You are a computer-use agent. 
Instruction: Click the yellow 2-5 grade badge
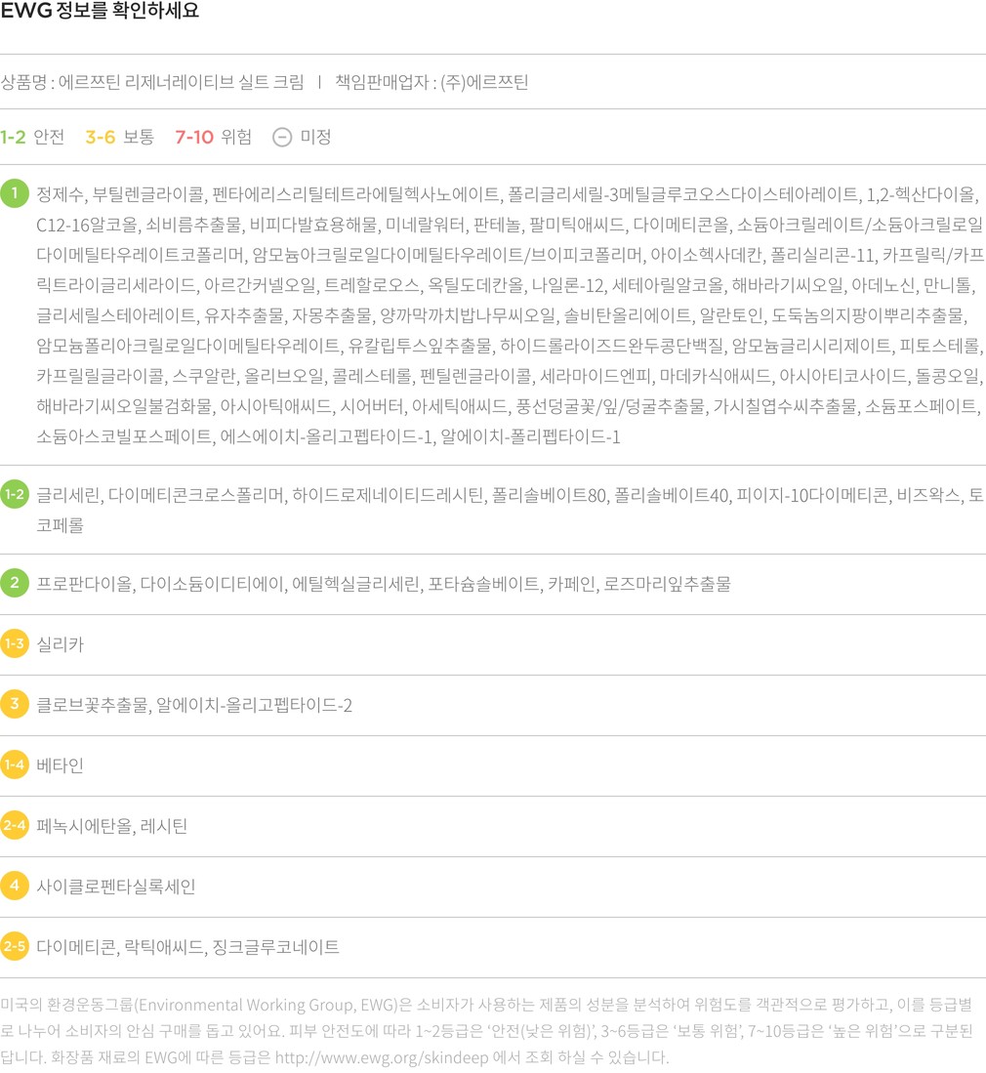point(15,947)
